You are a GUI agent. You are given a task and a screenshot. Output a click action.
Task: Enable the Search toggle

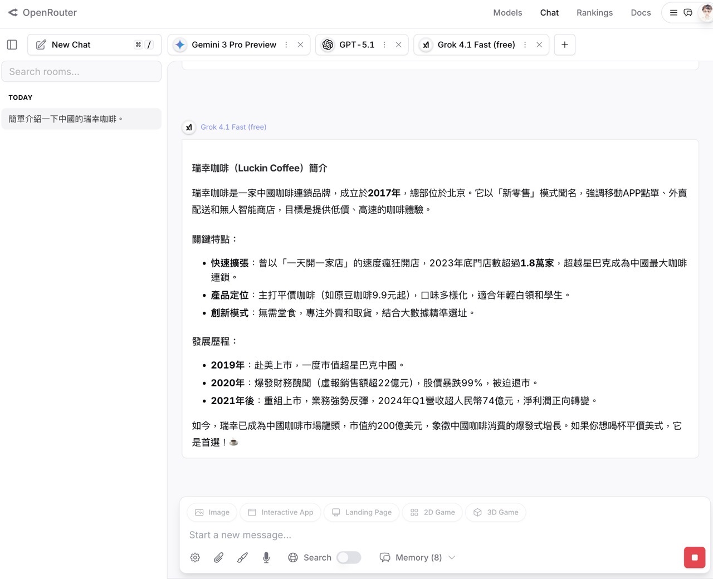(349, 557)
